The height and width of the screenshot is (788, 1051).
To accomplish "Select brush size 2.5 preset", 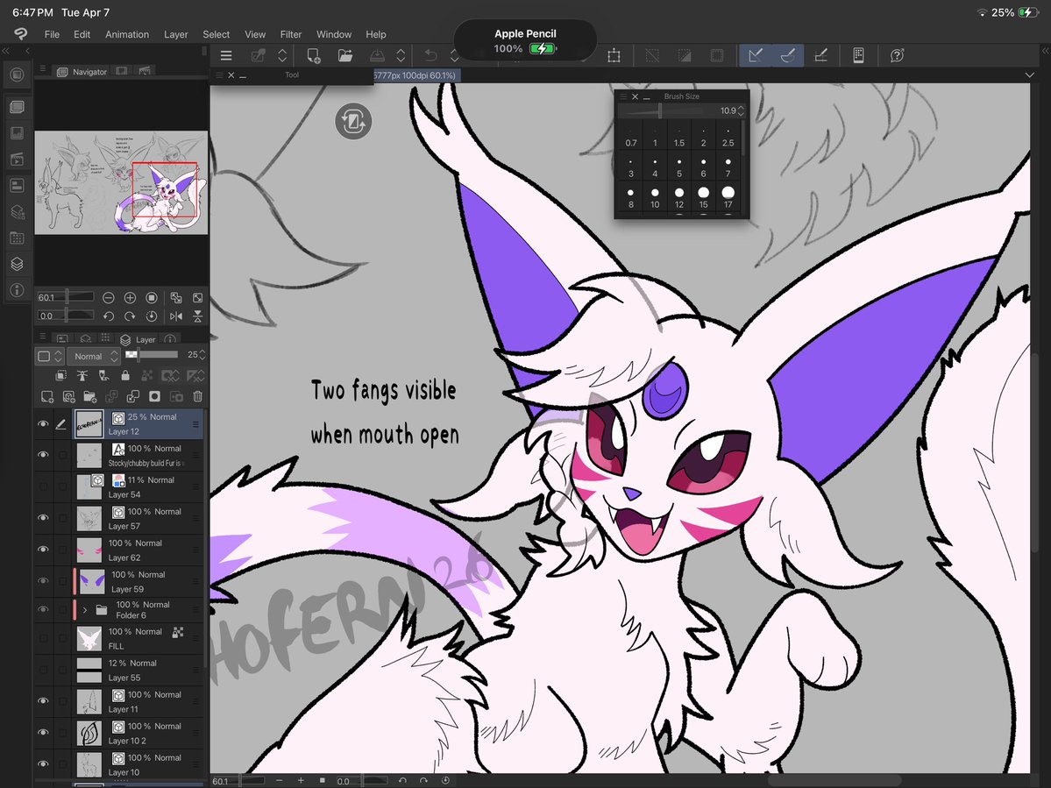I will 728,137.
